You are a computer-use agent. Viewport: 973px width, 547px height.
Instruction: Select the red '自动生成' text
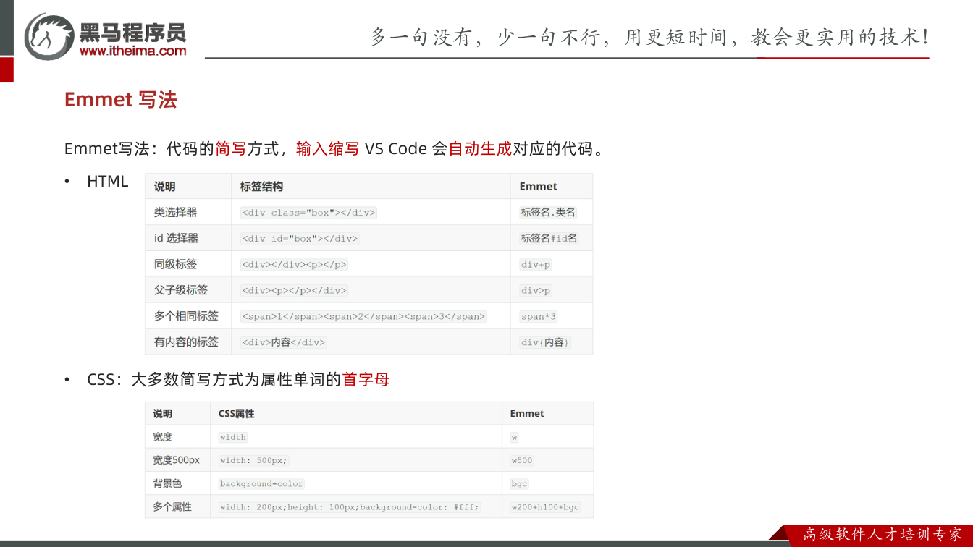[480, 149]
